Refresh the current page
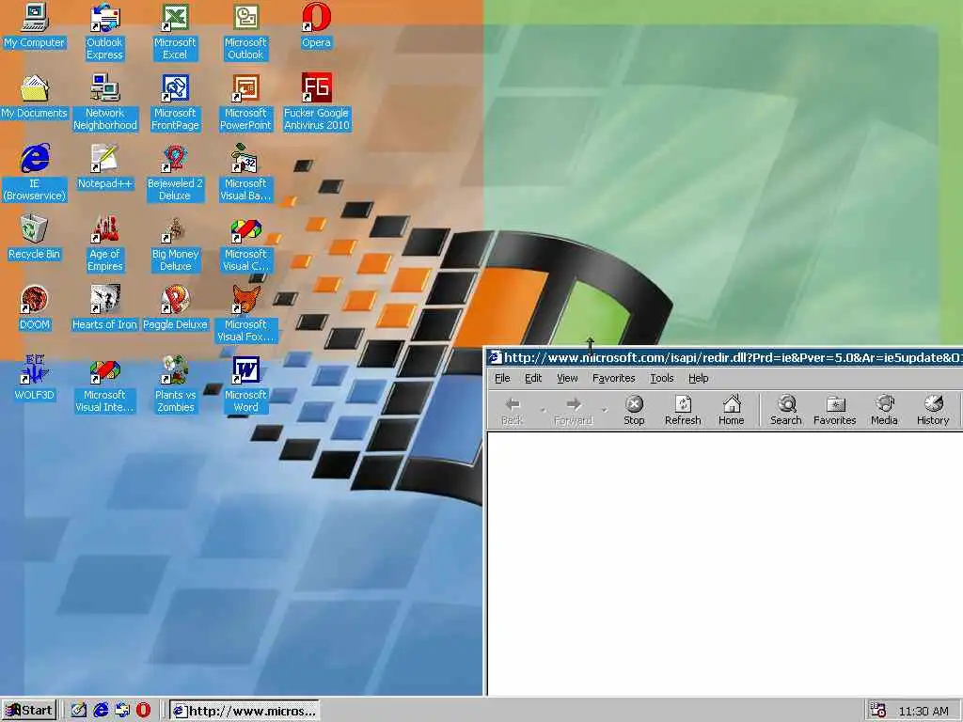 click(683, 410)
